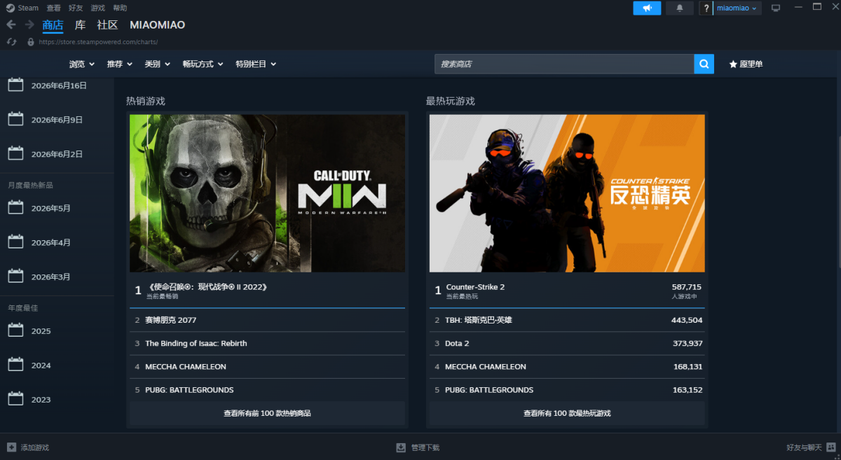Click the lock icon beside URL

pos(30,42)
